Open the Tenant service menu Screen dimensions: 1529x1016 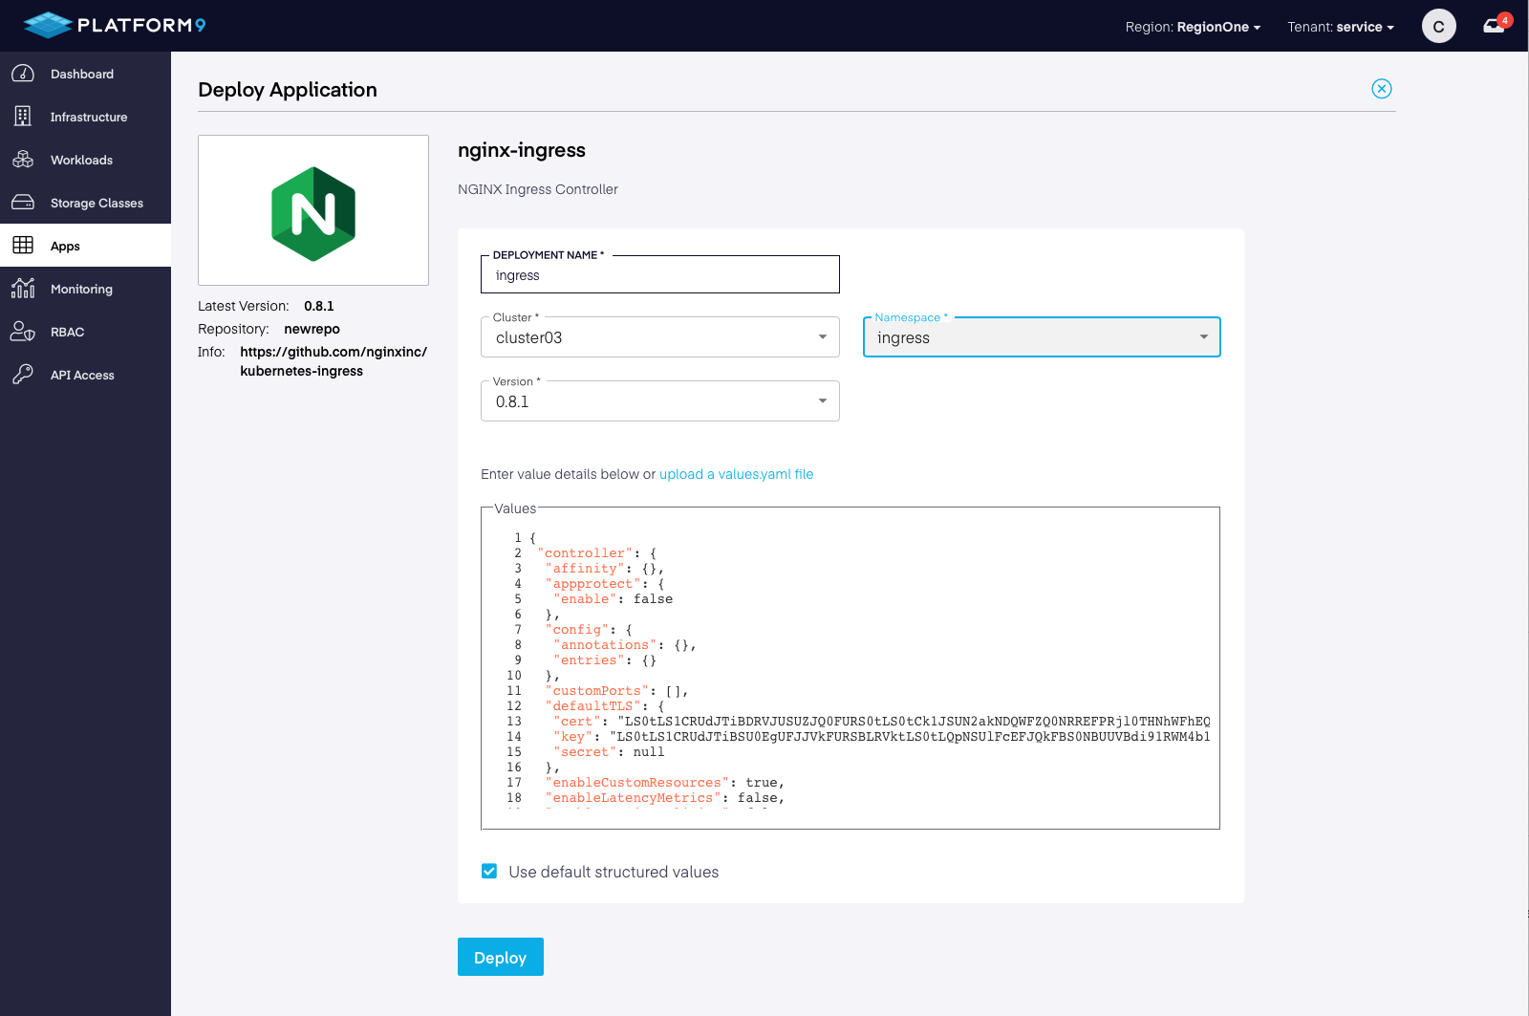pos(1340,27)
